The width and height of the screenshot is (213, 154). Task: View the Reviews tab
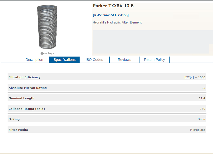124,60
